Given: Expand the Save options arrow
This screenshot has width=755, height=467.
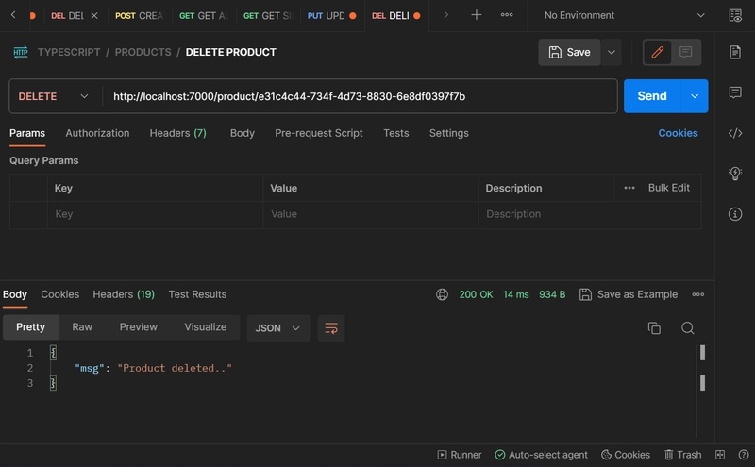Looking at the screenshot, I should (x=611, y=52).
